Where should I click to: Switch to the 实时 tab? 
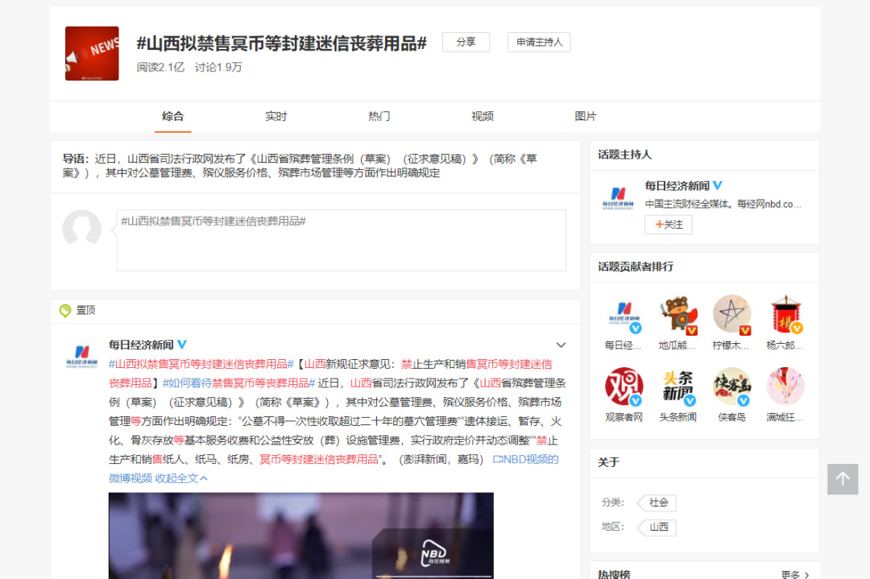coord(275,117)
